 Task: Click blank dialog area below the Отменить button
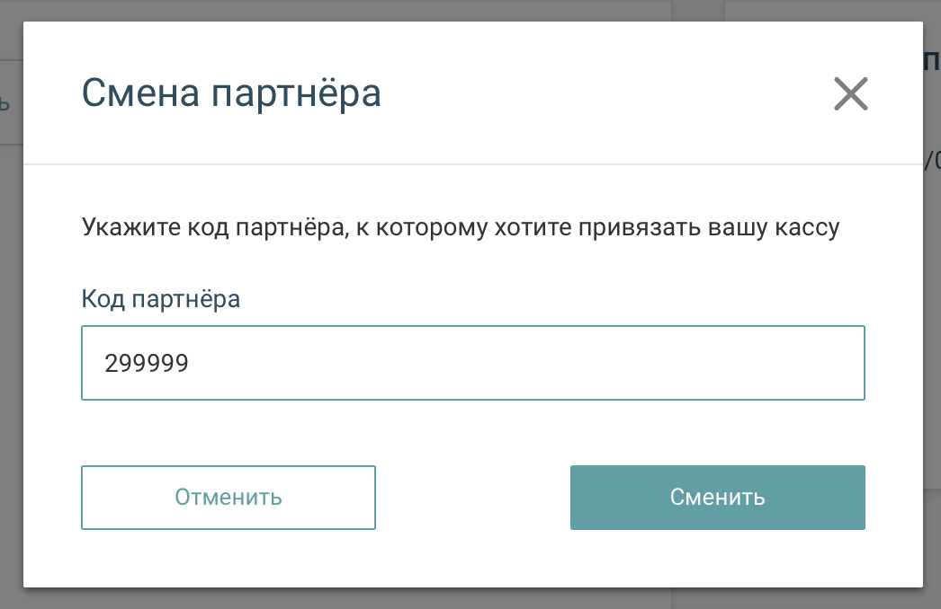click(x=228, y=559)
